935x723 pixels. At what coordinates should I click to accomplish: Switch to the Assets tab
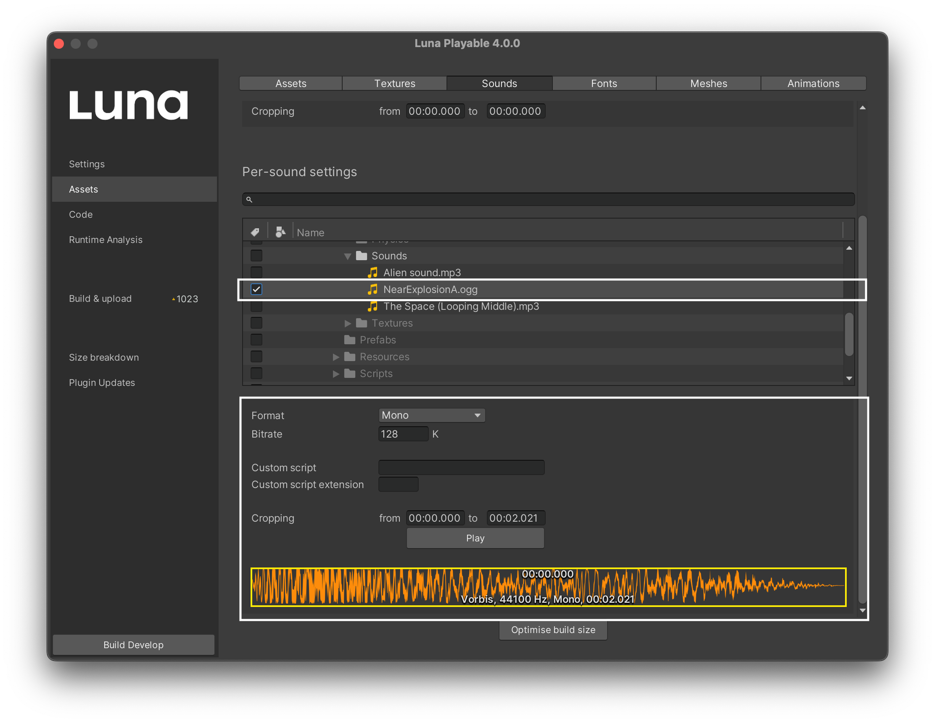point(291,84)
